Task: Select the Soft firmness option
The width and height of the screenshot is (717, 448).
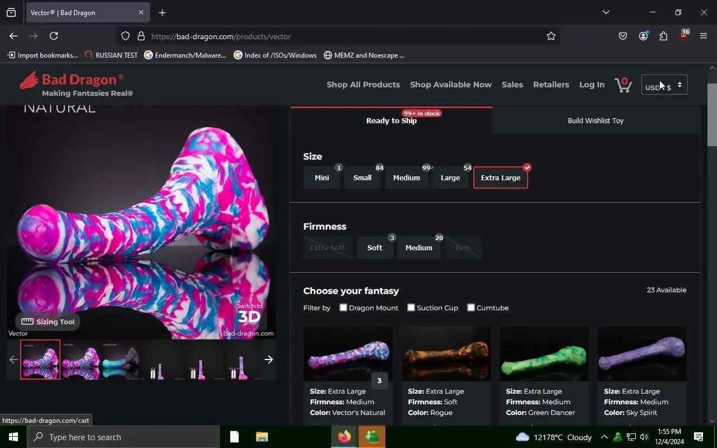Action: [x=375, y=248]
